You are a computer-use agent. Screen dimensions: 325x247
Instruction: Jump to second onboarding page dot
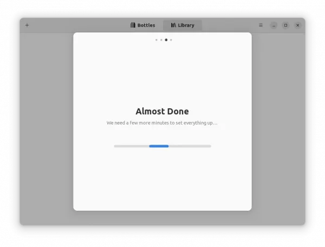point(161,40)
